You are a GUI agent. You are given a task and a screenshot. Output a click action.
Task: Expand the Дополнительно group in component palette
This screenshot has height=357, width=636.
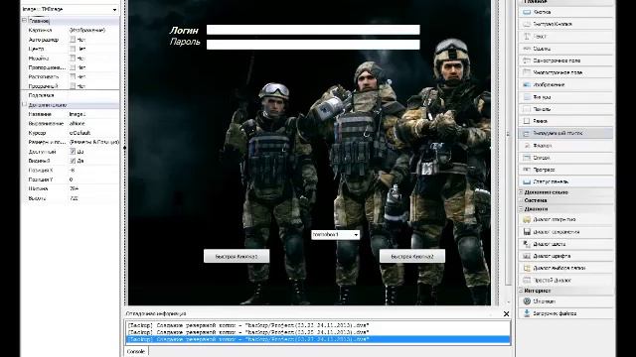521,192
